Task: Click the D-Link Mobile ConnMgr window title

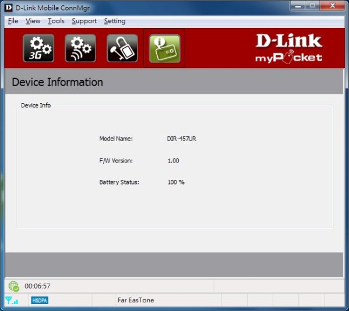Action: (52, 8)
